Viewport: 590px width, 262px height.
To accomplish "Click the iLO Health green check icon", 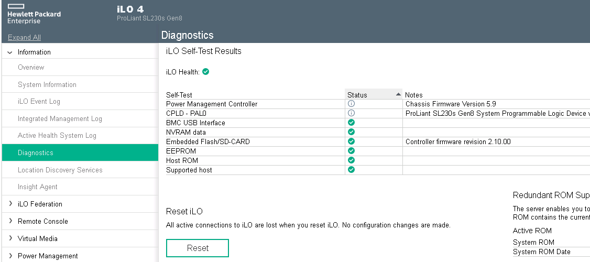I will click(x=206, y=72).
